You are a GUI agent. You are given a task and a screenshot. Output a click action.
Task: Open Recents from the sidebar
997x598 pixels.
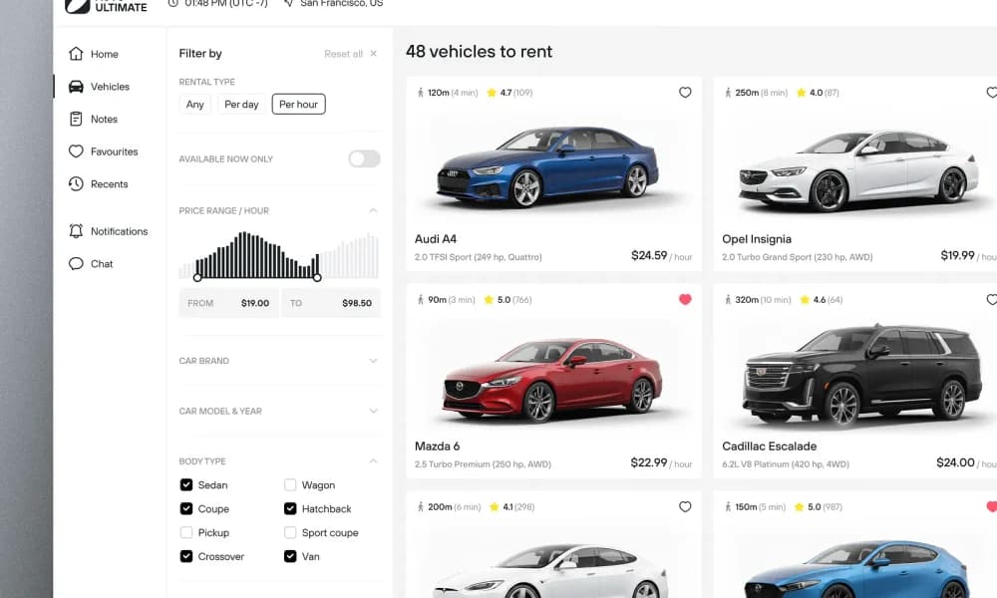point(99,183)
